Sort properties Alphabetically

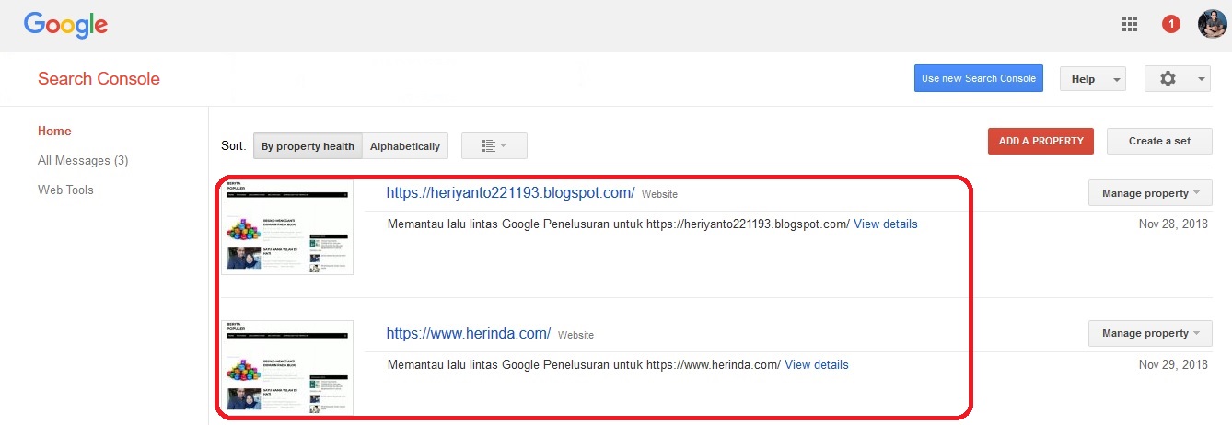pos(405,146)
